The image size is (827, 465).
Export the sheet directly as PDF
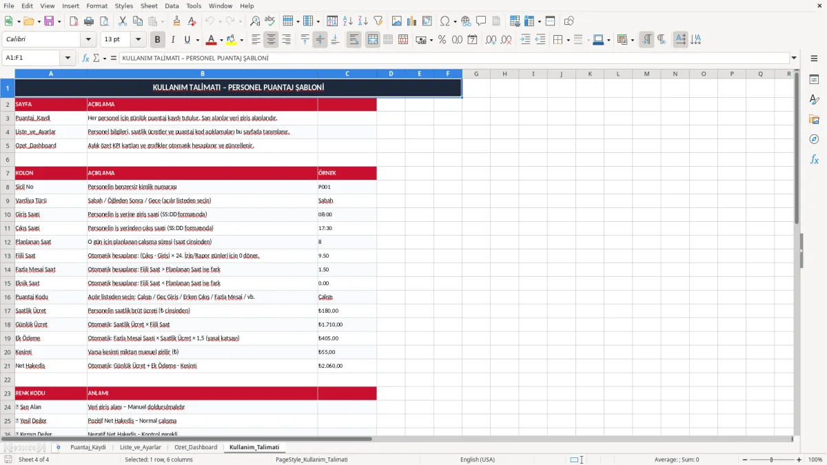coord(73,21)
